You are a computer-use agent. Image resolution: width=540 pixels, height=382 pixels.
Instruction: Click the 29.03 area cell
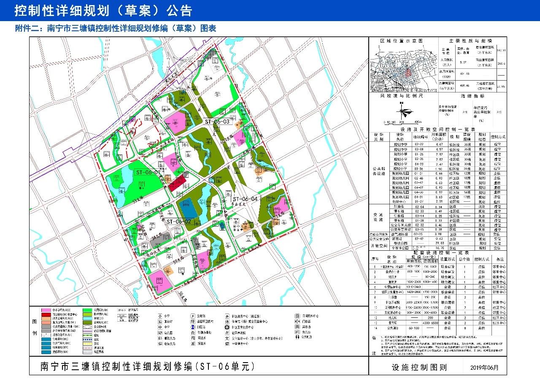440,243
